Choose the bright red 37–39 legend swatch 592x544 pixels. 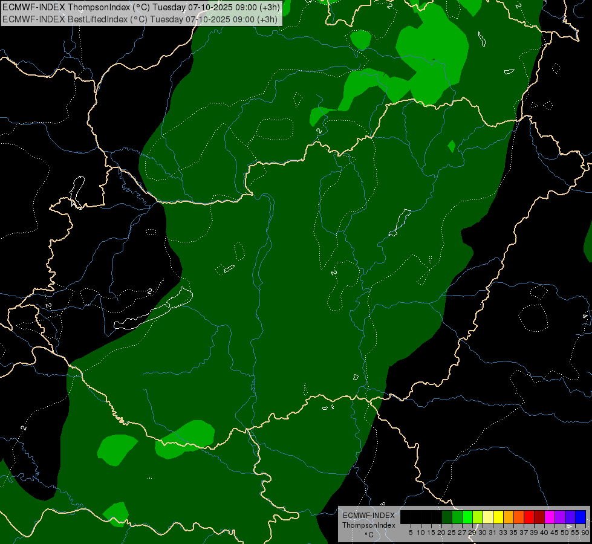[x=529, y=517]
